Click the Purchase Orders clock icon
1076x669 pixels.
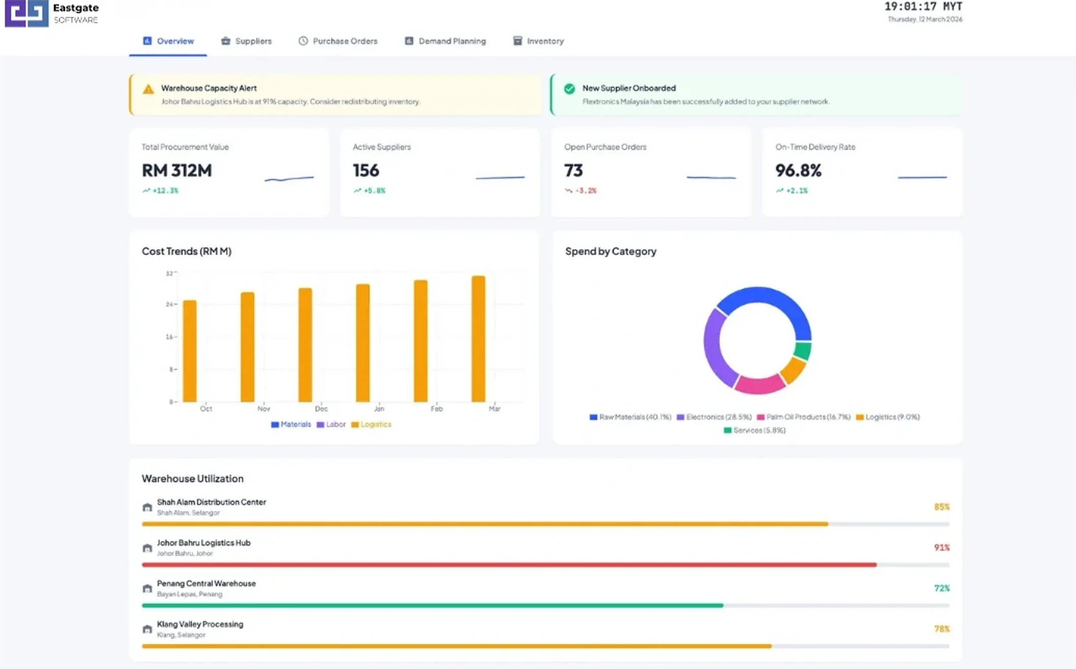303,41
